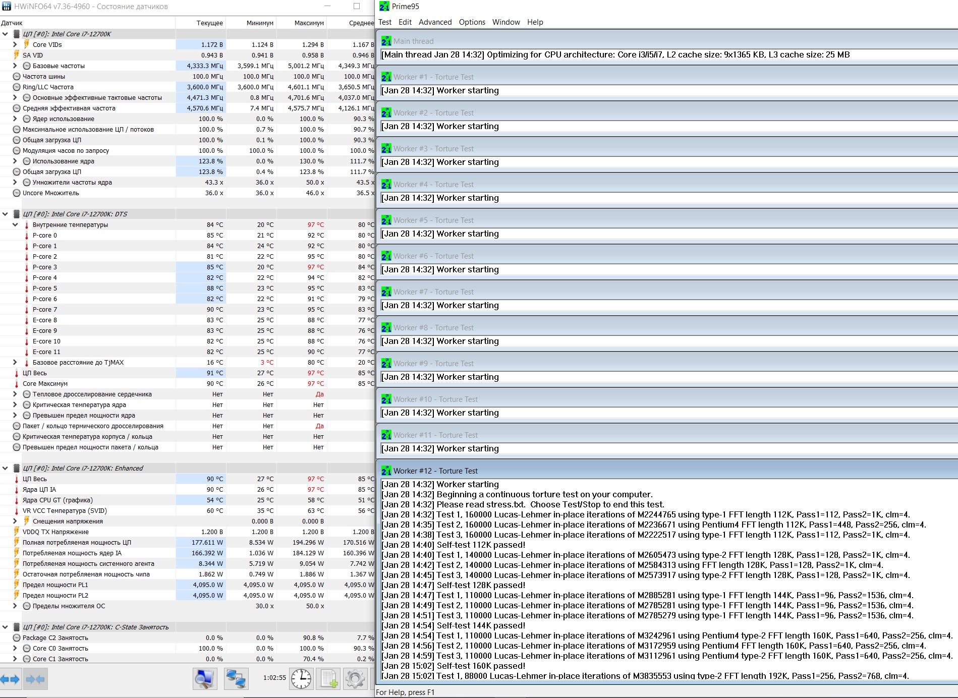Screen dimensions: 958x698
Task: Click the circle icon beside Uncore Множитель
Action: coord(17,193)
